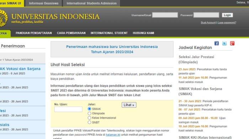Open the Lupa password link

point(227,23)
